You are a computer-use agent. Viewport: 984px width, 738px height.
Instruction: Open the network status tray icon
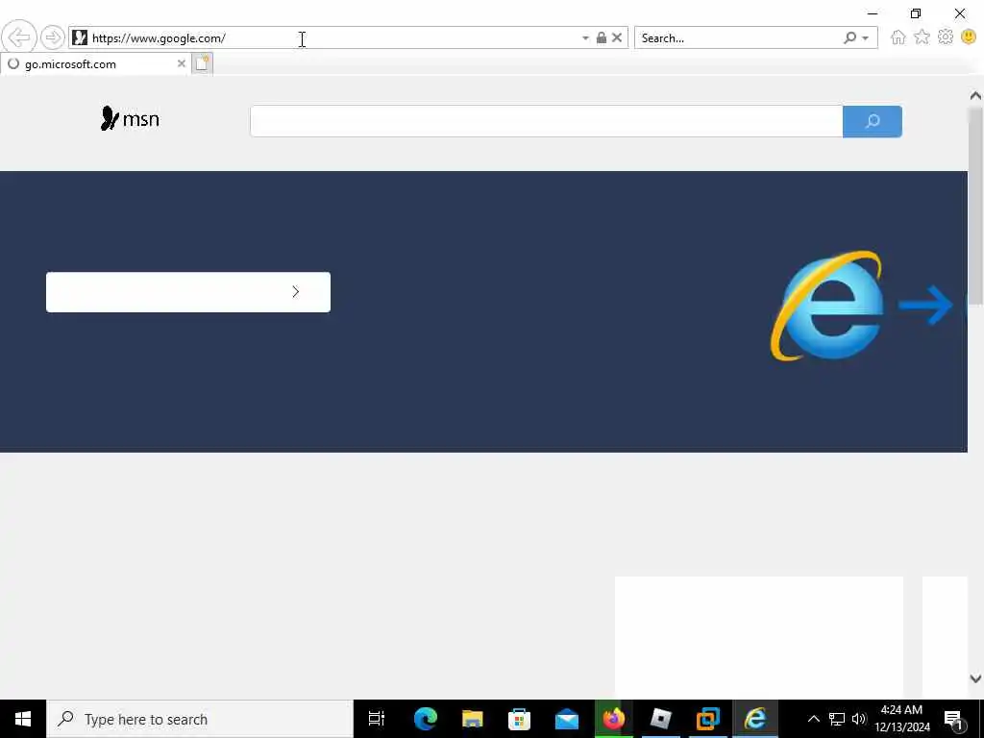837,719
